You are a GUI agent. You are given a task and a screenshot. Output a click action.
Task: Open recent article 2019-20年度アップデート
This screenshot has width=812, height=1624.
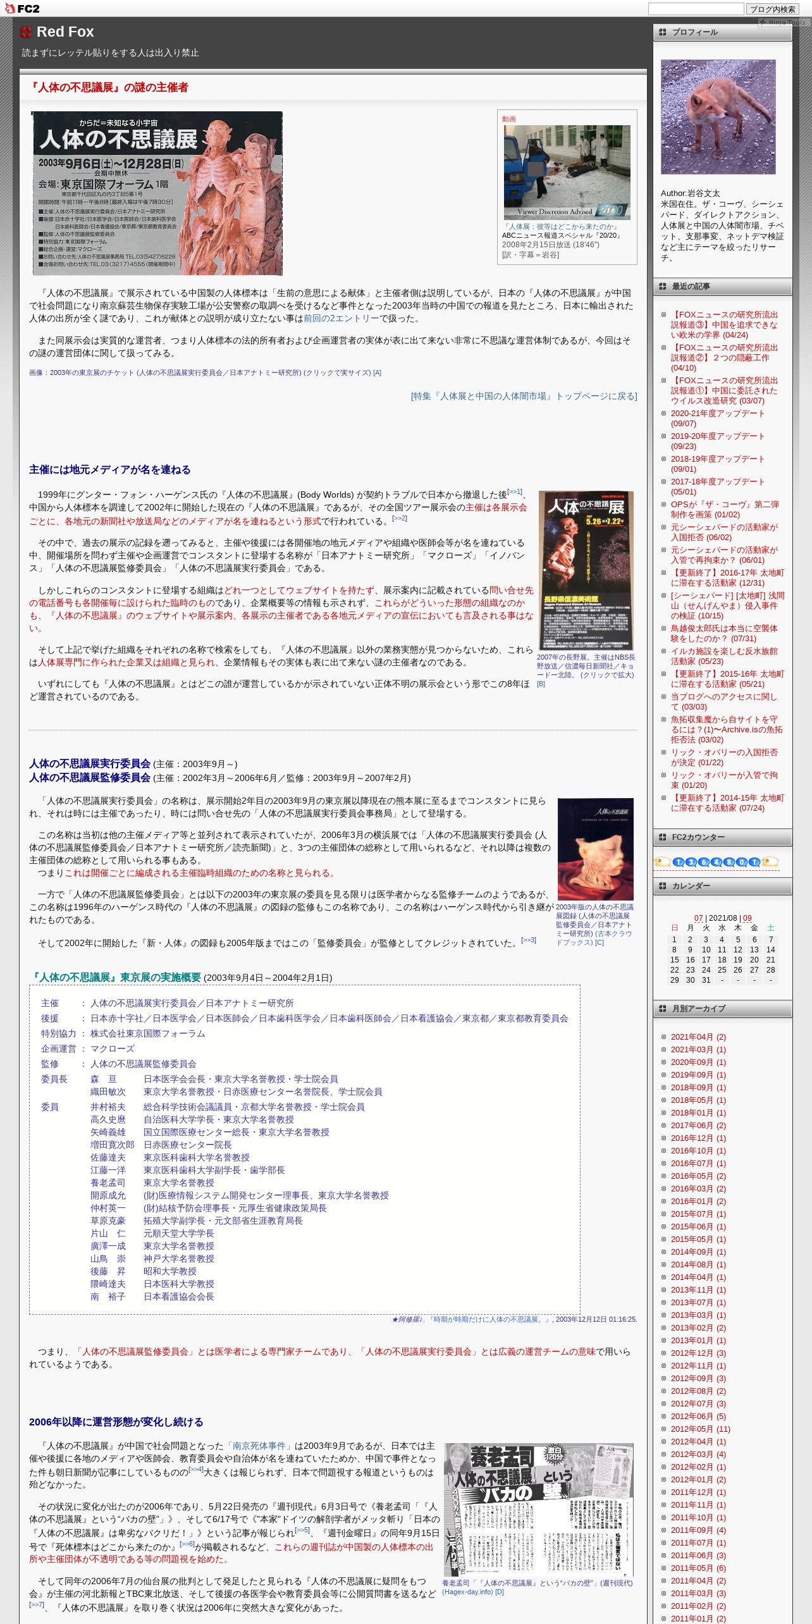(x=718, y=441)
